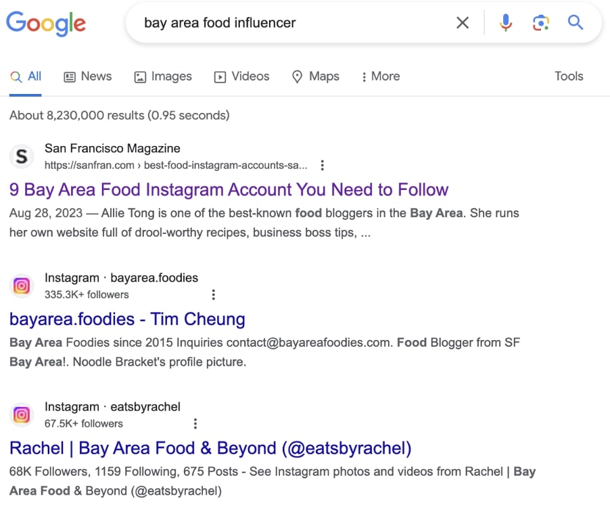610x507 pixels.
Task: Click Instagram icon beside eatsbyrachel
Action: click(x=22, y=414)
